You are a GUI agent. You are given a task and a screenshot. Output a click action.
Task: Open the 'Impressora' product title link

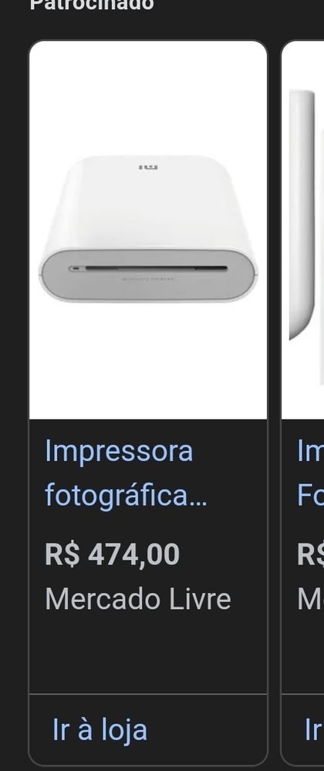[119, 451]
